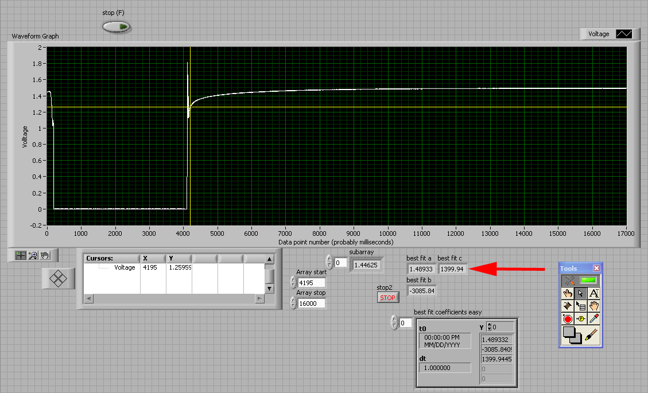Select the Position/Size arrow tool
This screenshot has height=393, width=648.
[x=581, y=293]
